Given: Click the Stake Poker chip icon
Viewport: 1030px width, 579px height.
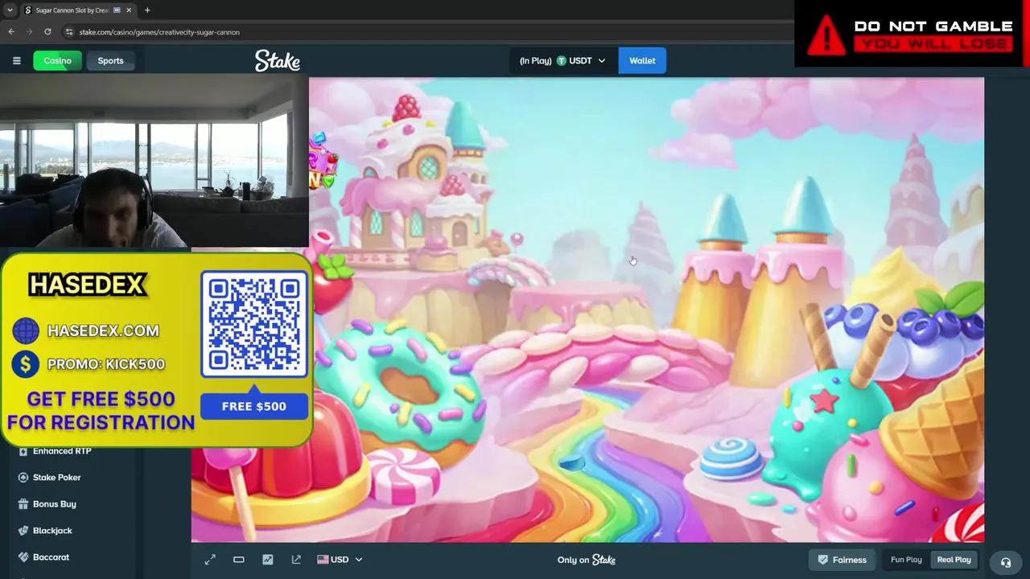Looking at the screenshot, I should (23, 478).
